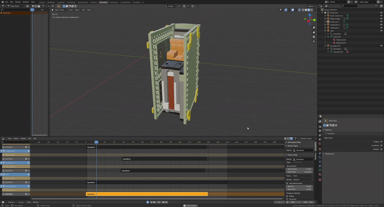Open the Window menu

[25, 2]
